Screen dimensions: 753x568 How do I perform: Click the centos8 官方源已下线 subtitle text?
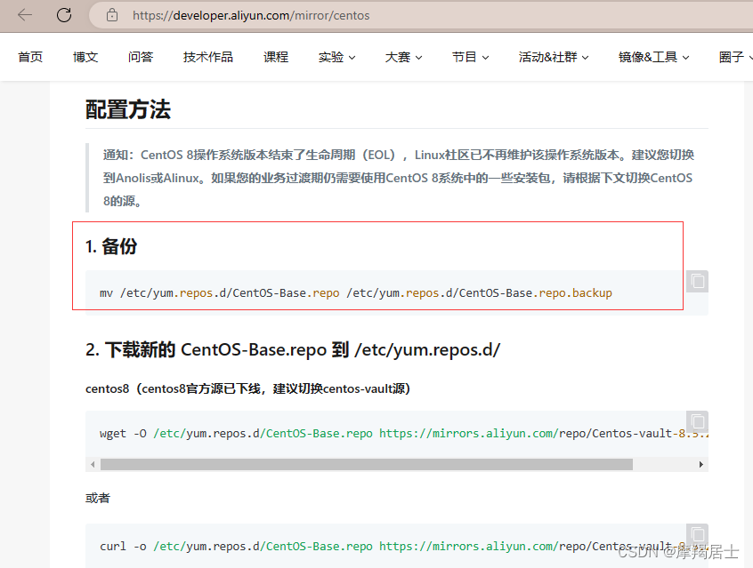[x=247, y=388]
